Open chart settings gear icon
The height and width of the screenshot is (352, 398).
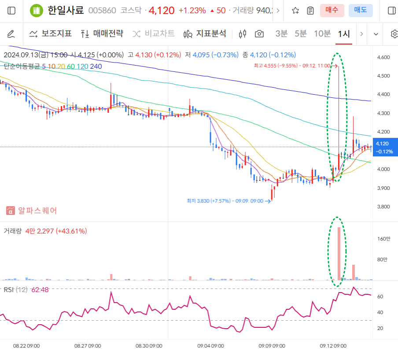(394, 34)
